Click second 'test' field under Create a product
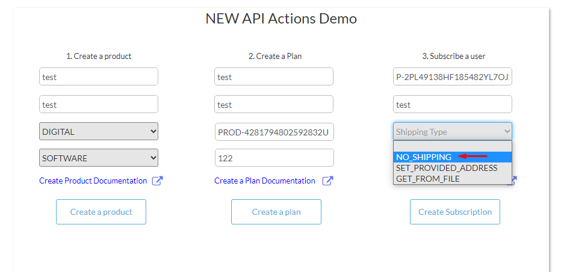This screenshot has width=567, height=272. click(x=99, y=104)
